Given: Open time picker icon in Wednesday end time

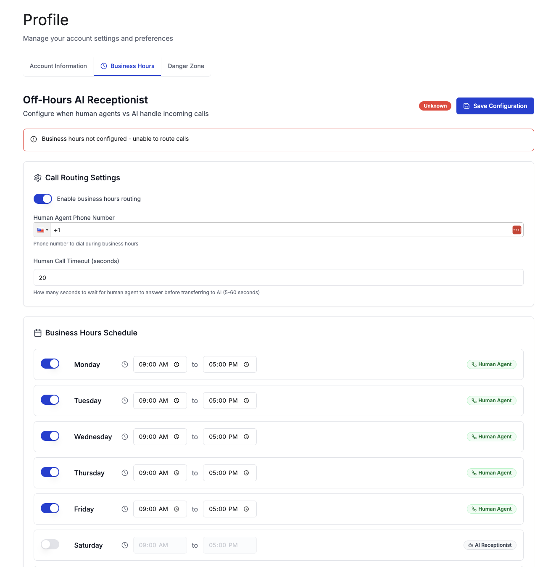Looking at the screenshot, I should tap(246, 437).
